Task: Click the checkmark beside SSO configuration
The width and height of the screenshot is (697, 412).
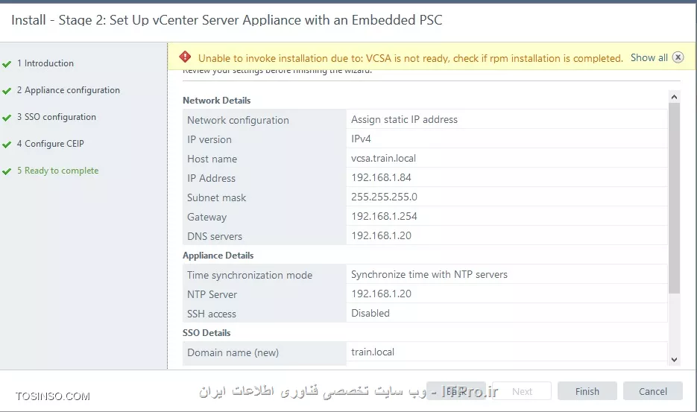Action: click(7, 118)
